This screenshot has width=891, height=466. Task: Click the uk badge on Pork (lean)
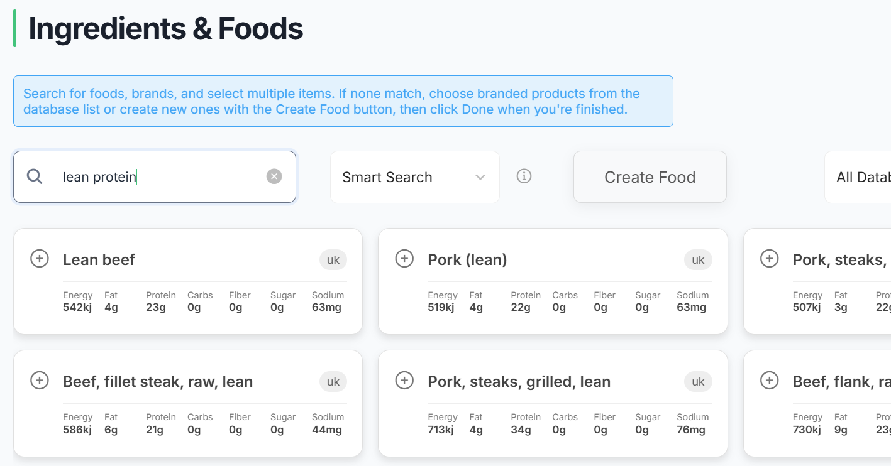[698, 260]
